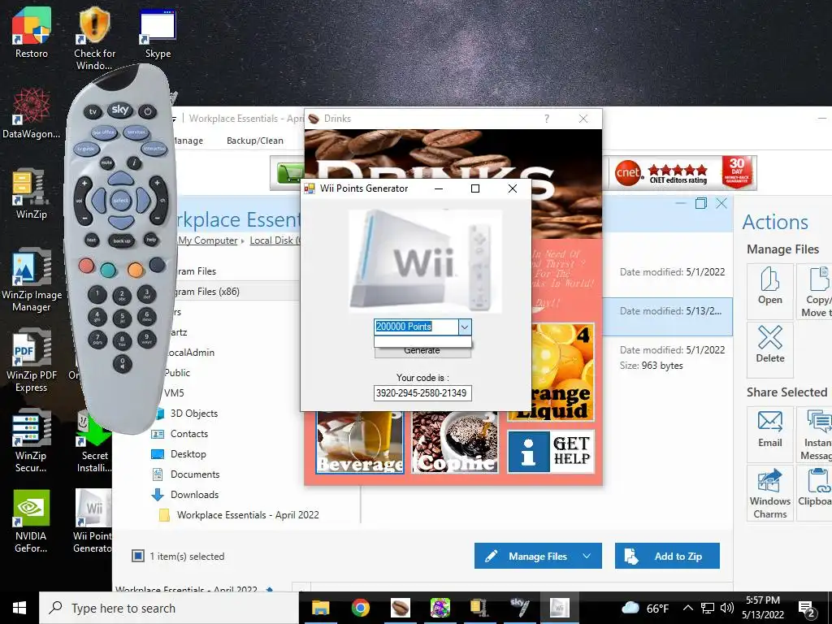This screenshot has height=624, width=832.
Task: Click number 5 on the remote
Action: coord(122,318)
